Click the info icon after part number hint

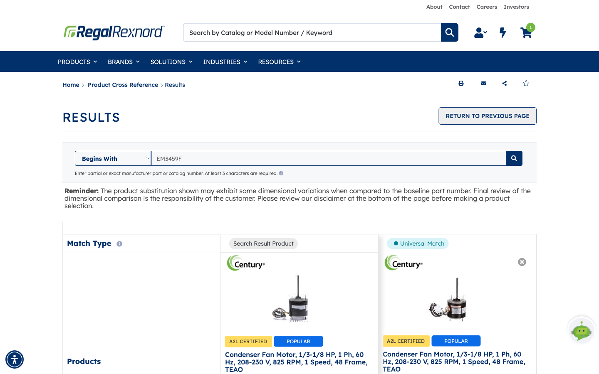[281, 173]
